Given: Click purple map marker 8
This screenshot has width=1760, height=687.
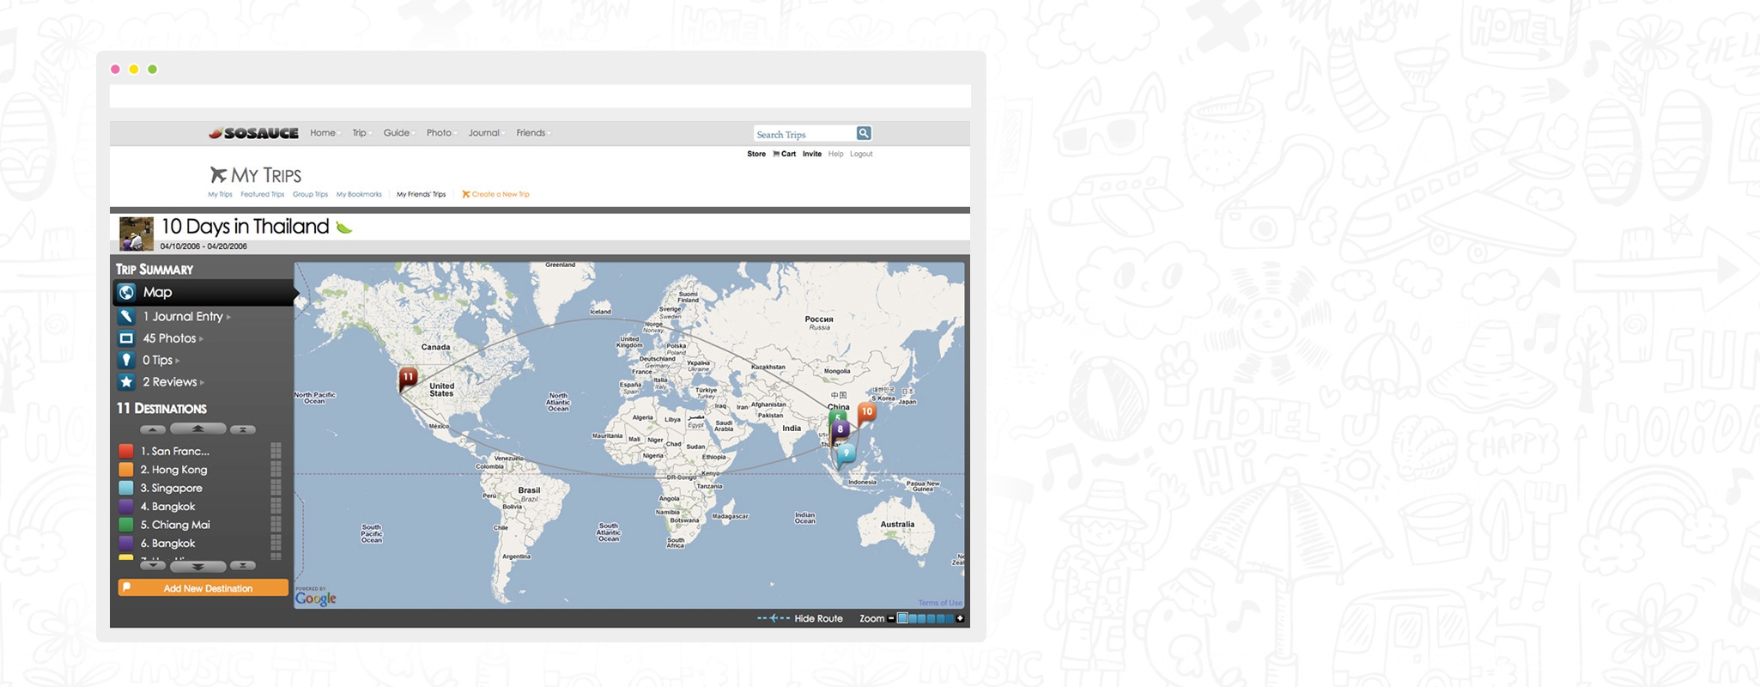Looking at the screenshot, I should point(841,430).
